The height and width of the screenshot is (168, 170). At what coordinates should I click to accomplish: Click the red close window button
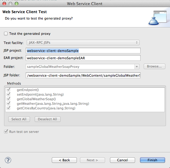point(4,4)
